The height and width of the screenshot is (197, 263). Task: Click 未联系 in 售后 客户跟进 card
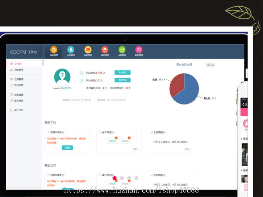[113, 184]
